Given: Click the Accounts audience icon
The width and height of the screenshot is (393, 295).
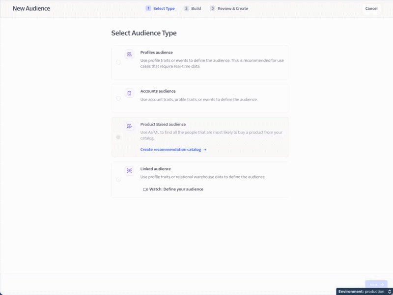Looking at the screenshot, I should click(129, 93).
